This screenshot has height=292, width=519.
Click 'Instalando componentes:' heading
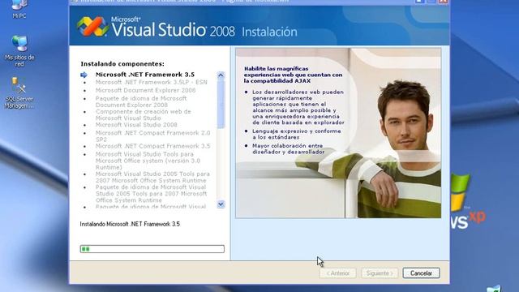tap(122, 64)
